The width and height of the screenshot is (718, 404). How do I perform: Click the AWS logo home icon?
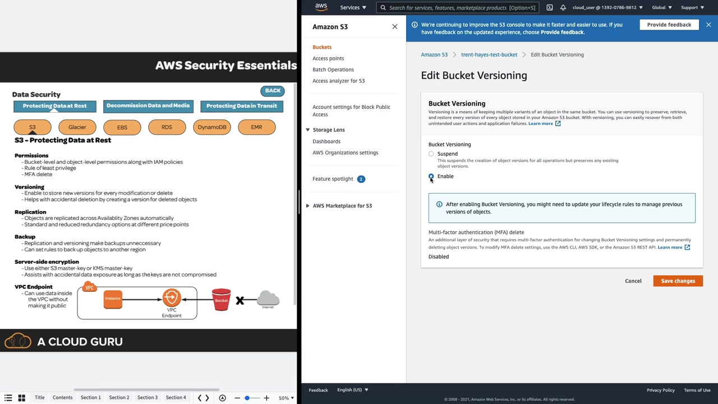[x=321, y=7]
